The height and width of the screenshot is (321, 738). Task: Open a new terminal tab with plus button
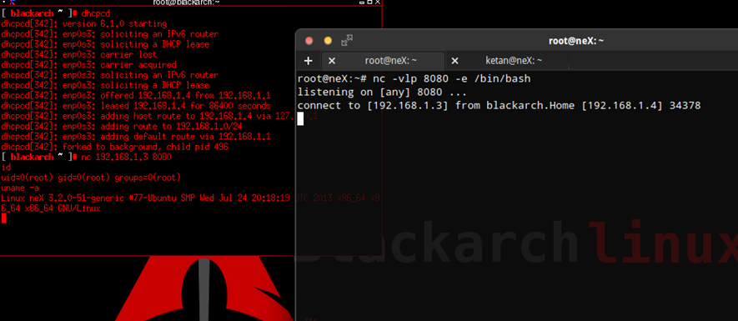pos(309,61)
